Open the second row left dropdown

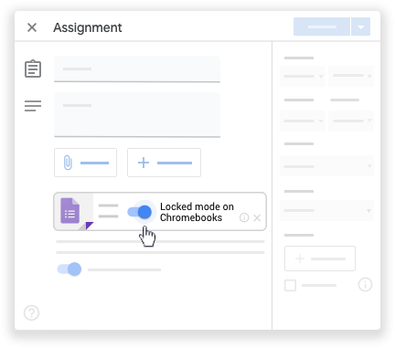(303, 121)
